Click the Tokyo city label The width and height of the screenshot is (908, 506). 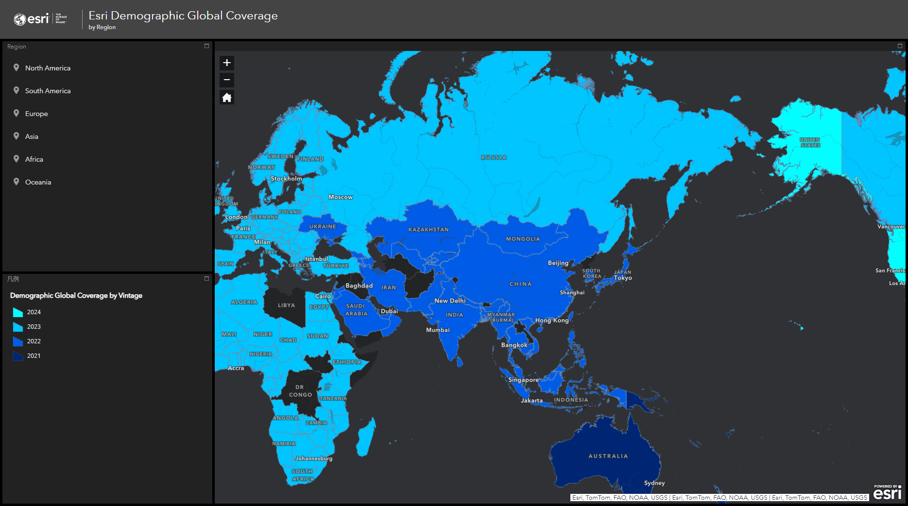pyautogui.click(x=623, y=278)
